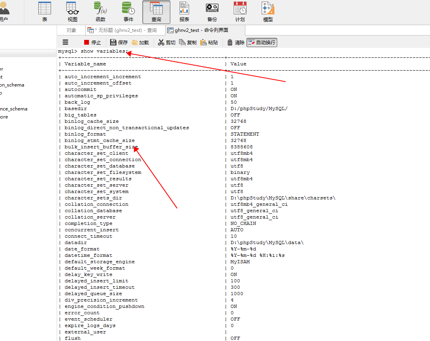The height and width of the screenshot is (341, 430).
Task: Click 保存 to save the session
Action: (119, 42)
